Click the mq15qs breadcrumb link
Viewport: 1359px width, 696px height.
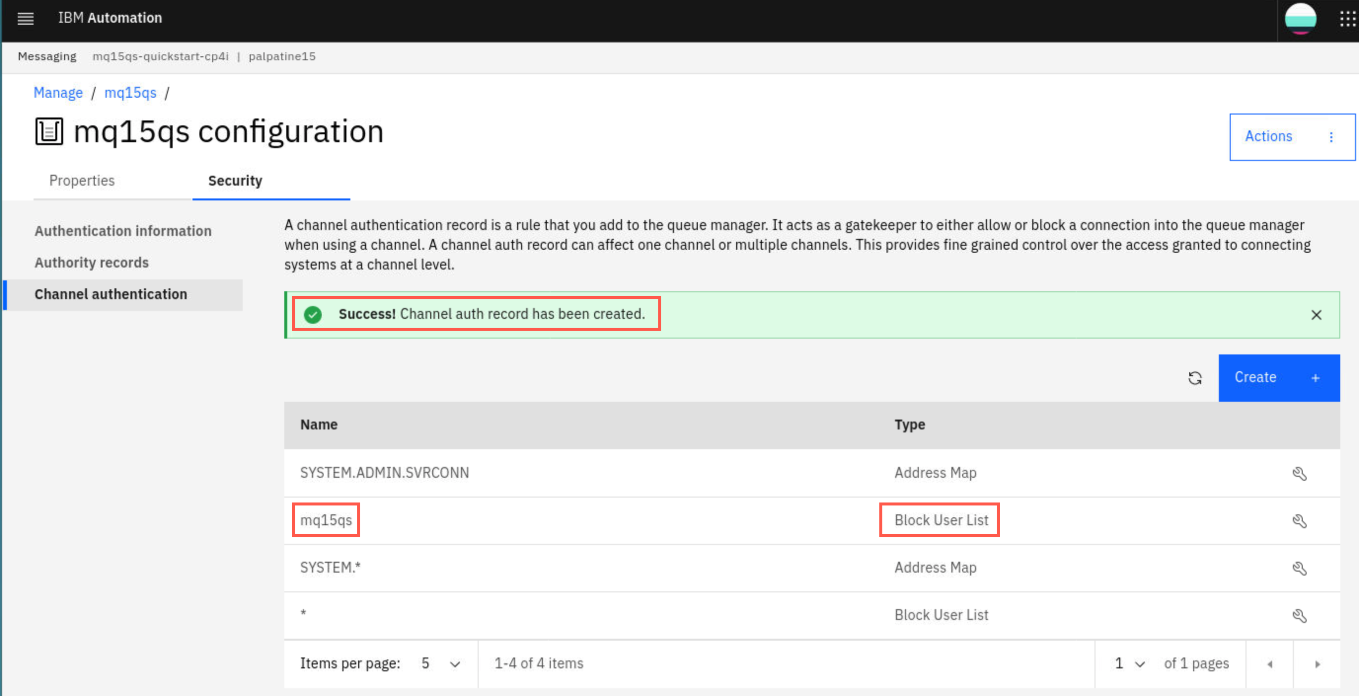[x=130, y=93]
